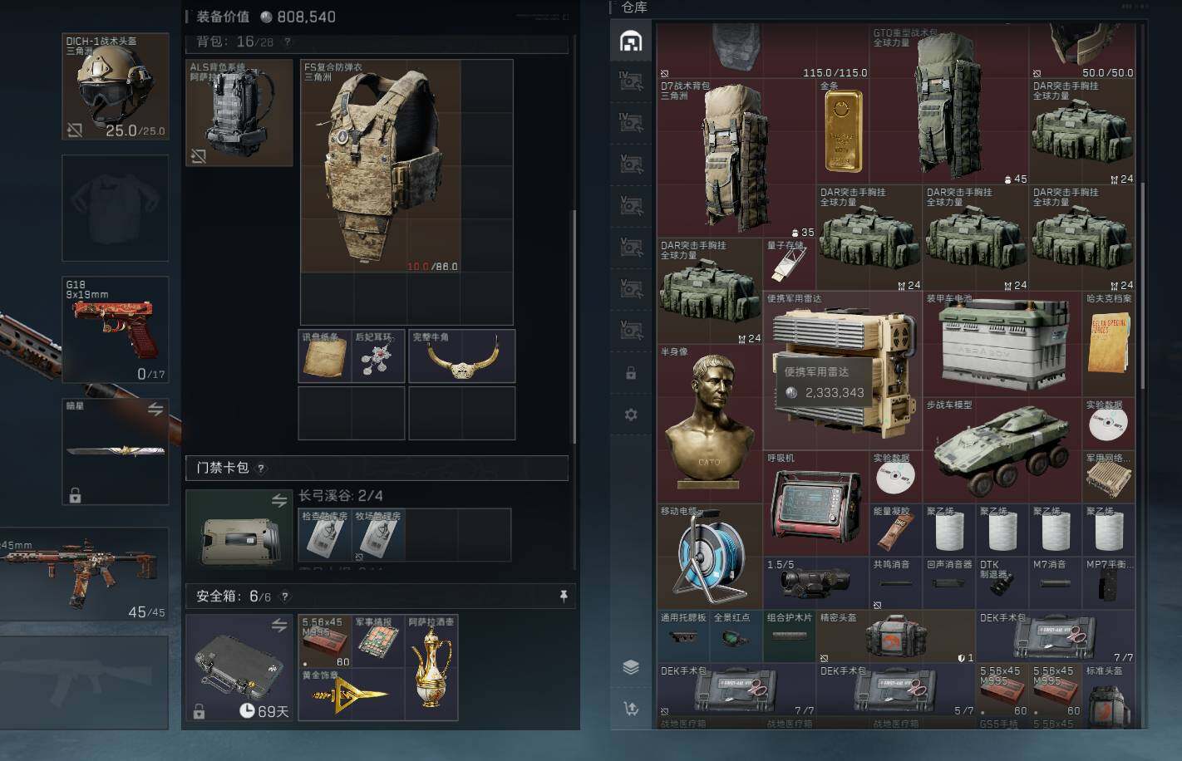Click the 仓库 stash scrollbar
Image resolution: width=1182 pixels, height=761 pixels.
coord(1143,284)
